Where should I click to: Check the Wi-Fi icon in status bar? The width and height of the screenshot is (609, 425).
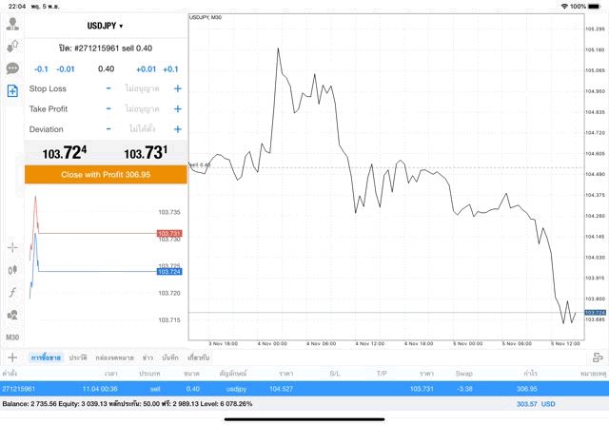tap(564, 7)
